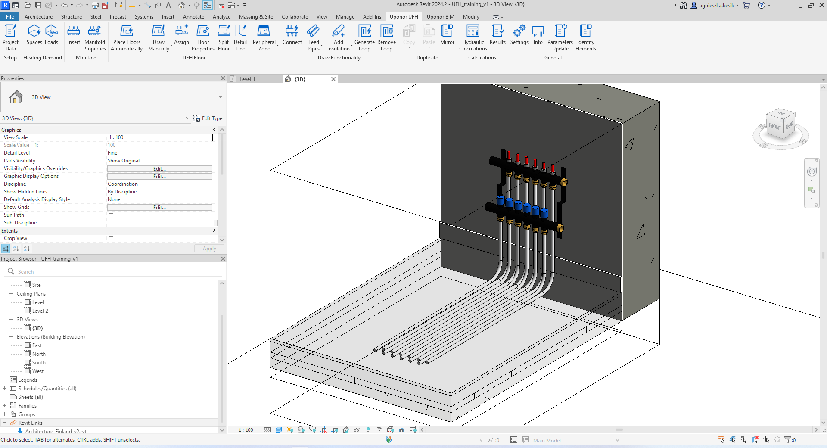Open the File menu
Viewport: 827px width, 448px height.
[10, 17]
